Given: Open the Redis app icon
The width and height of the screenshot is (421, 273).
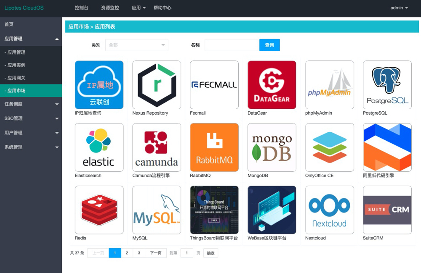Looking at the screenshot, I should click(x=99, y=210).
